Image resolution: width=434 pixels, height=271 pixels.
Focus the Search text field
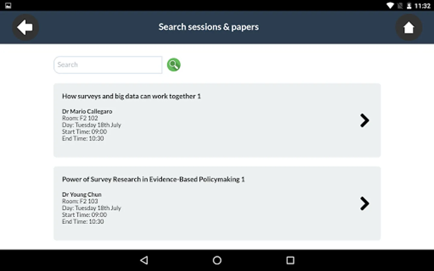(x=108, y=65)
